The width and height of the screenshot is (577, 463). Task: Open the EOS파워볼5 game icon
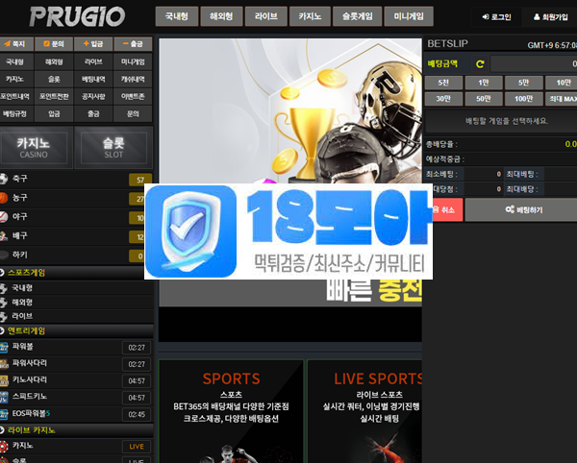point(4,414)
